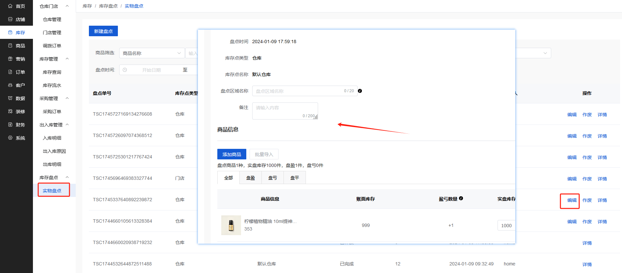Click the 实盘库存 input showing 1000
The height and width of the screenshot is (273, 622).
506,225
